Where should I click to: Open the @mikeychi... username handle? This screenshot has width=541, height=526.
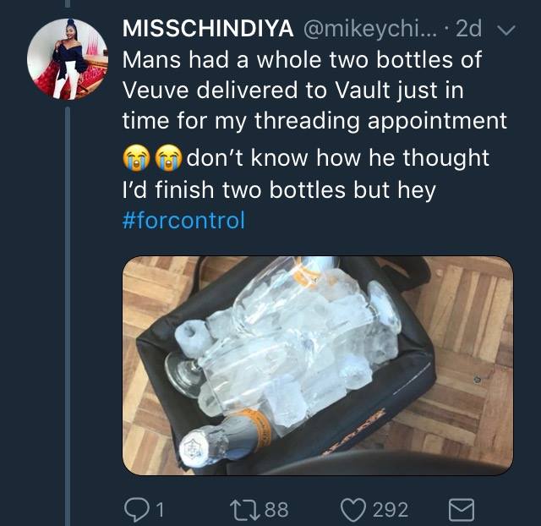[x=369, y=29]
